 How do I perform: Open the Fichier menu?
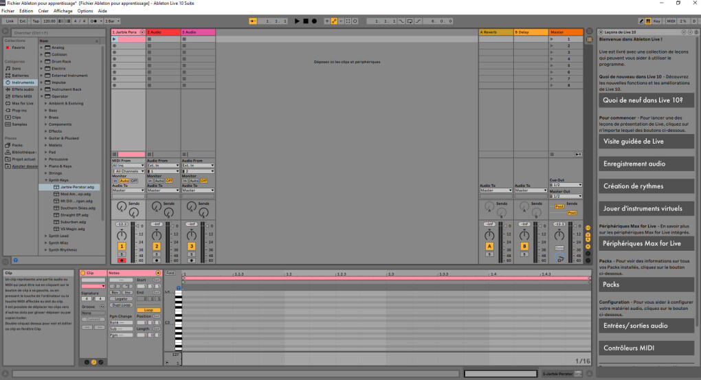tap(8, 11)
